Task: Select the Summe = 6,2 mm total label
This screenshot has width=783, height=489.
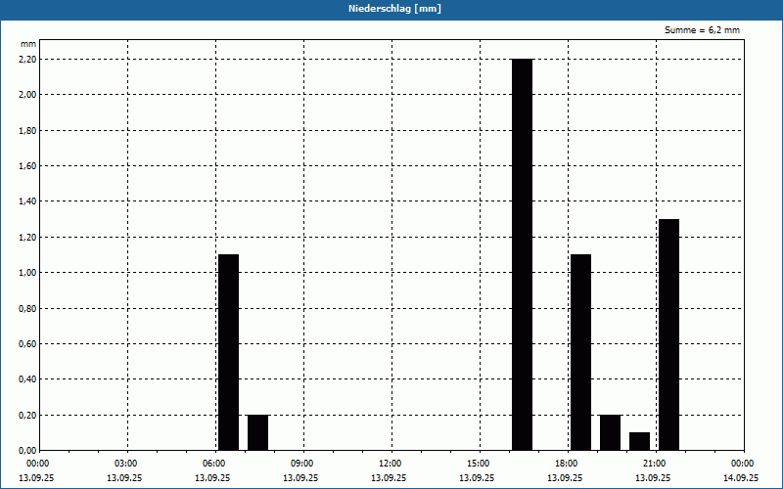Action: (702, 30)
